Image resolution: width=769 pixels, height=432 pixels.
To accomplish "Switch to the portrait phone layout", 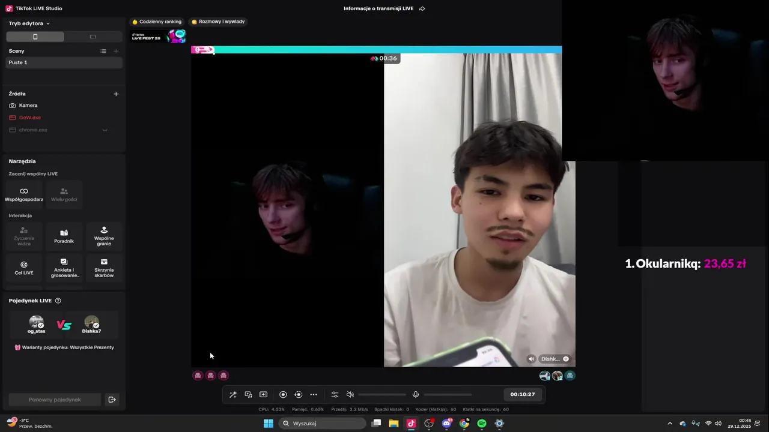I will pyautogui.click(x=35, y=37).
